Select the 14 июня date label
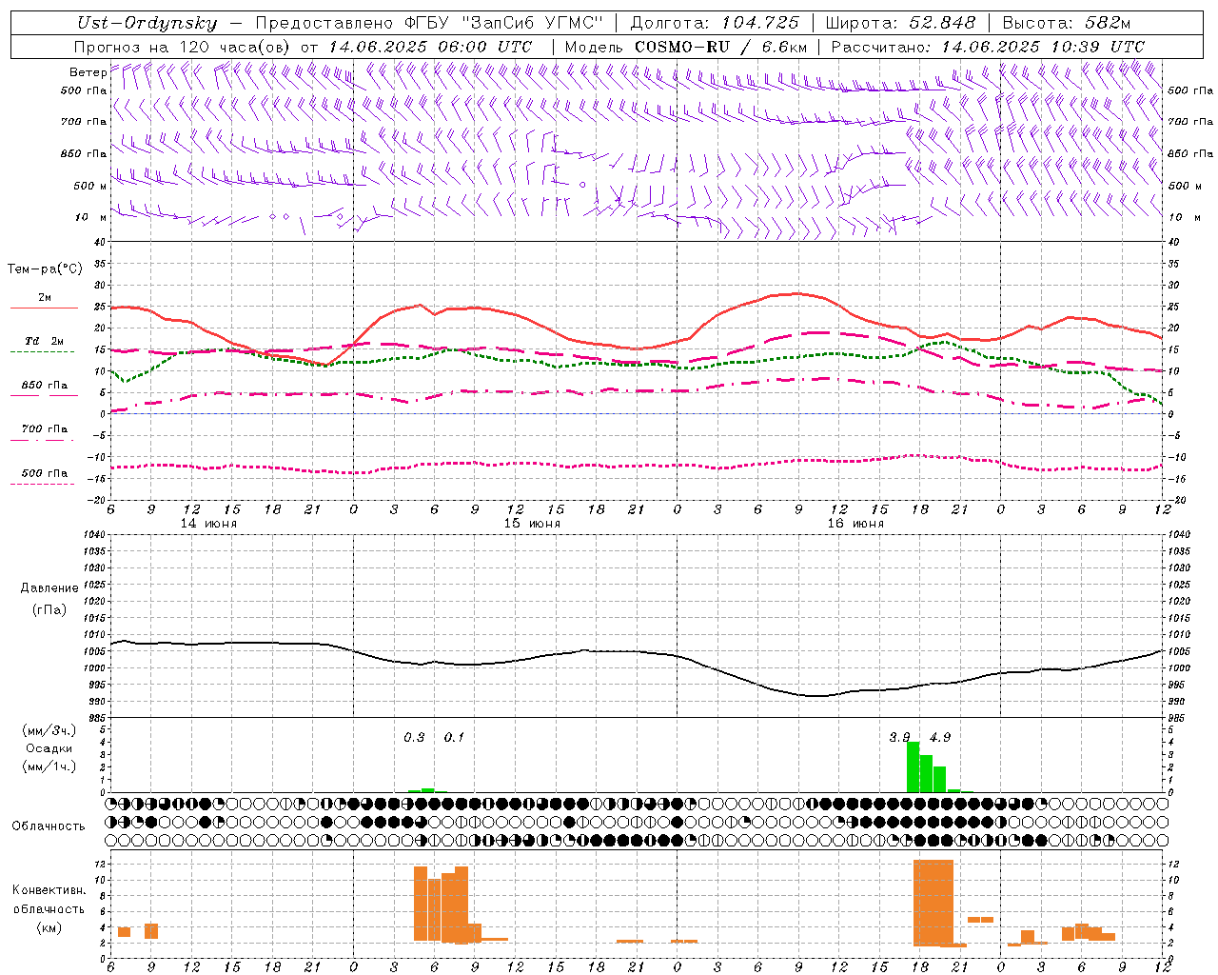This screenshot has height=975, width=1218. pyautogui.click(x=208, y=524)
